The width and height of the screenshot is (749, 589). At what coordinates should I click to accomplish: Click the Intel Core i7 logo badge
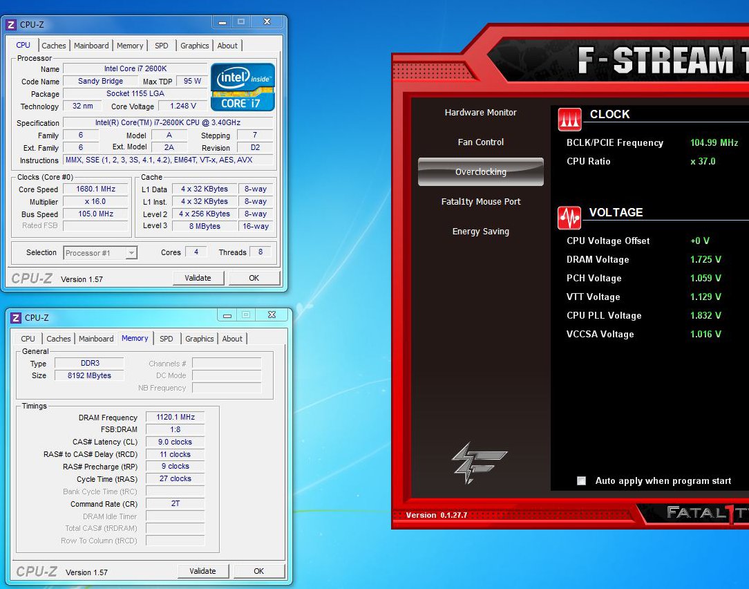point(243,87)
